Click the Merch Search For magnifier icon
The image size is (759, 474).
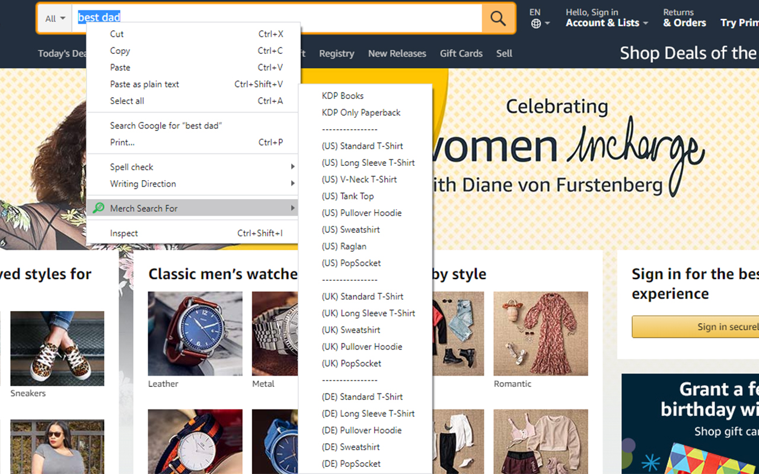coord(99,208)
